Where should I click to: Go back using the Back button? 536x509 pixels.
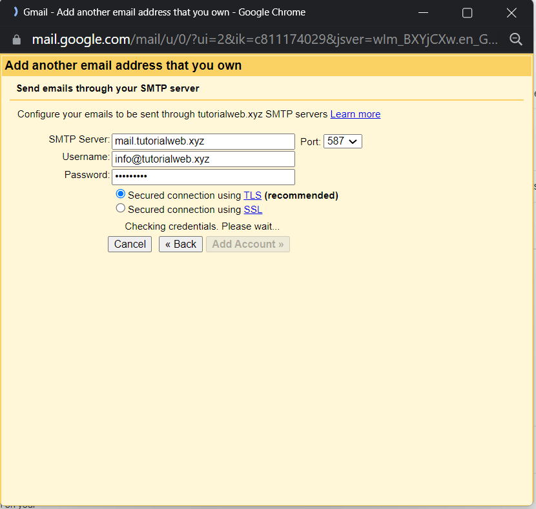[180, 244]
